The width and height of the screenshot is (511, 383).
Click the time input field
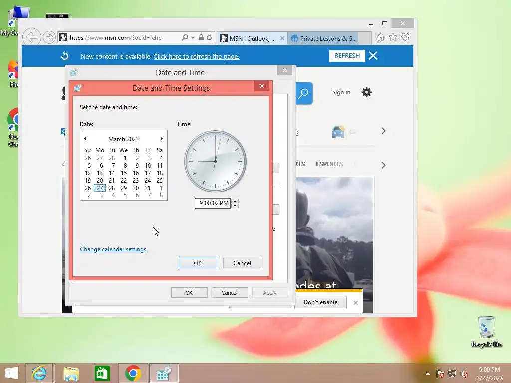[x=213, y=203]
